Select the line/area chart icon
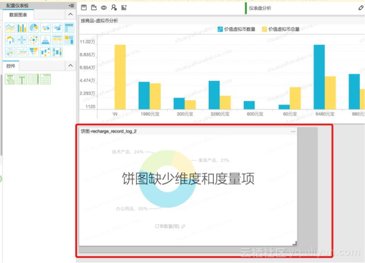365x263 pixels. [x=10, y=28]
